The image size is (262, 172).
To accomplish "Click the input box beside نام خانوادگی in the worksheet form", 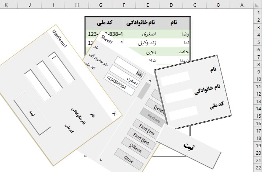I will click(x=179, y=96).
